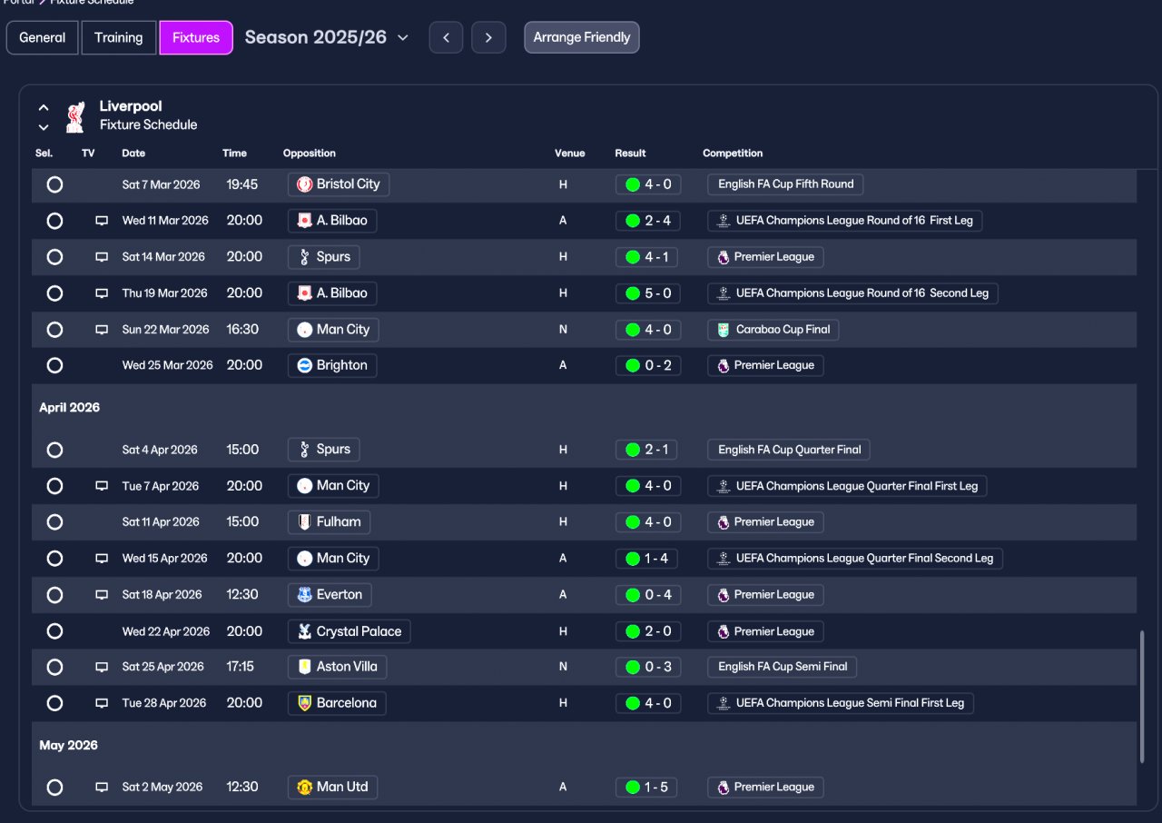Click the vertical scrollbar on fixture list
The height and width of the screenshot is (823, 1162).
tap(1142, 697)
